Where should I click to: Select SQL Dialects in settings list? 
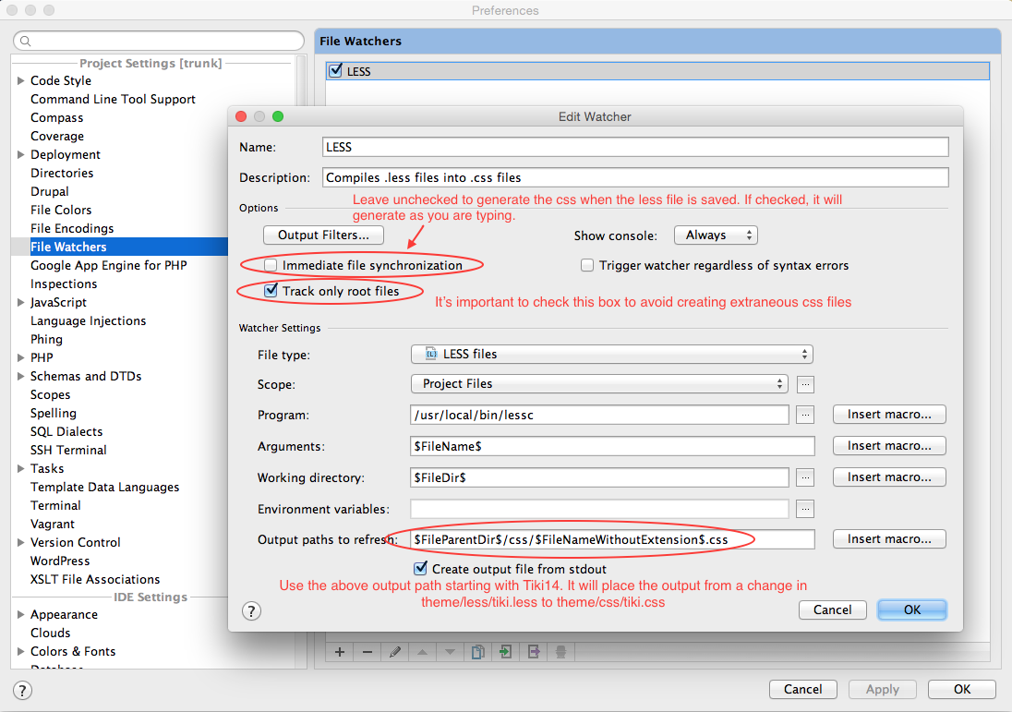66,432
